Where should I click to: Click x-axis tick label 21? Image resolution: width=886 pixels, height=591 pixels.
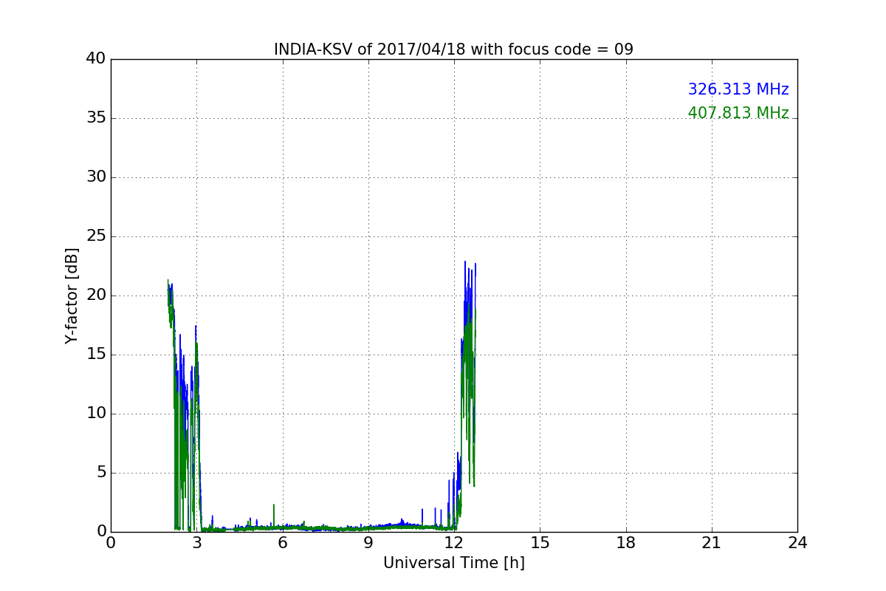tap(712, 543)
